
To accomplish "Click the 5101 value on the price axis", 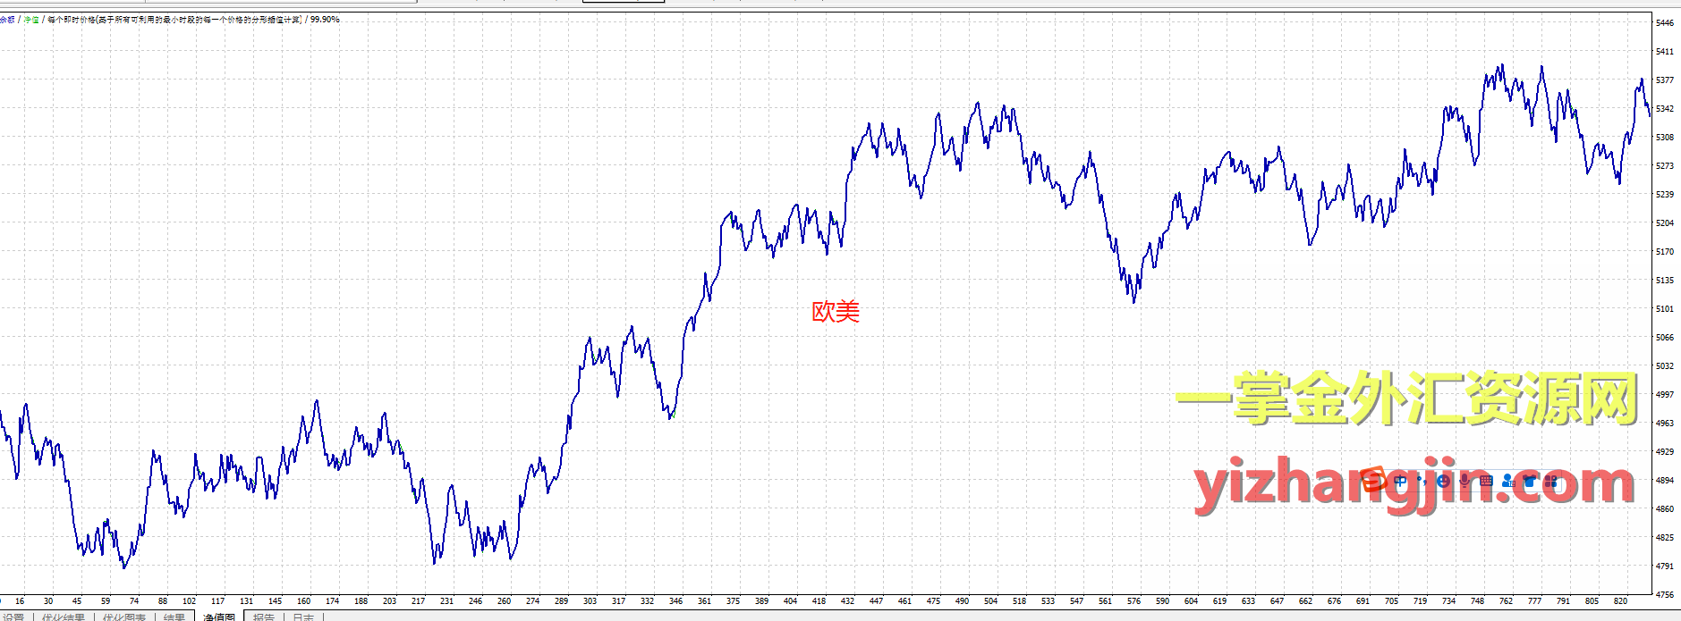I will [x=1664, y=309].
